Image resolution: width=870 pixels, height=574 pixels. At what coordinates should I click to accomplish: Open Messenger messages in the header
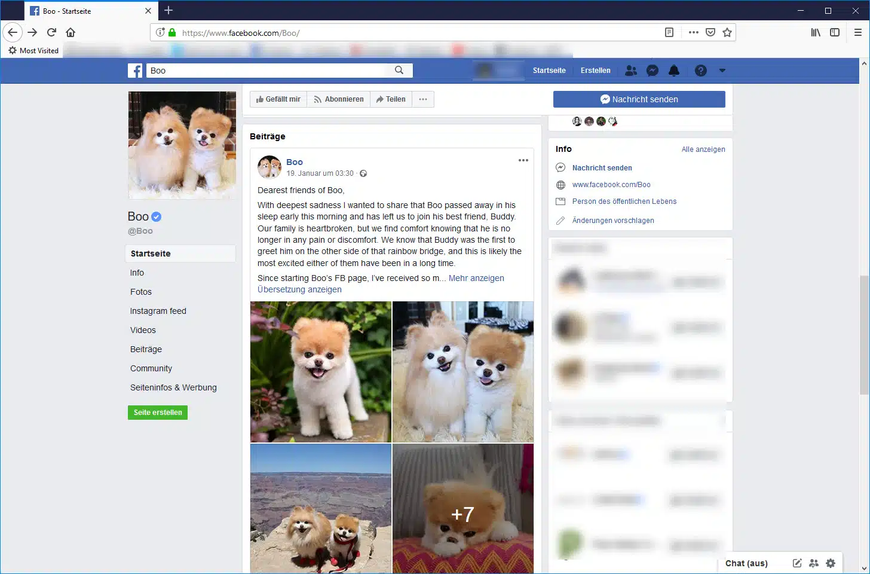pos(652,71)
